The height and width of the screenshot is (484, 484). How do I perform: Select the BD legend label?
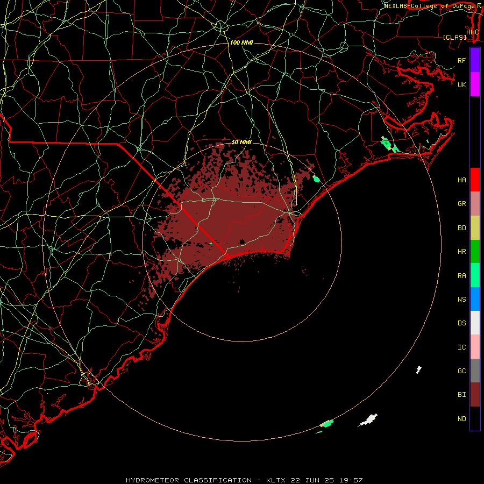click(461, 228)
